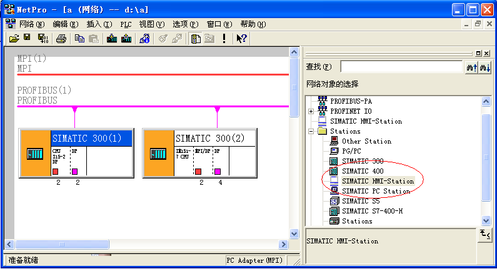497x269 pixels.
Task: Click the Download to PLC toolbar icon
Action: click(x=111, y=39)
